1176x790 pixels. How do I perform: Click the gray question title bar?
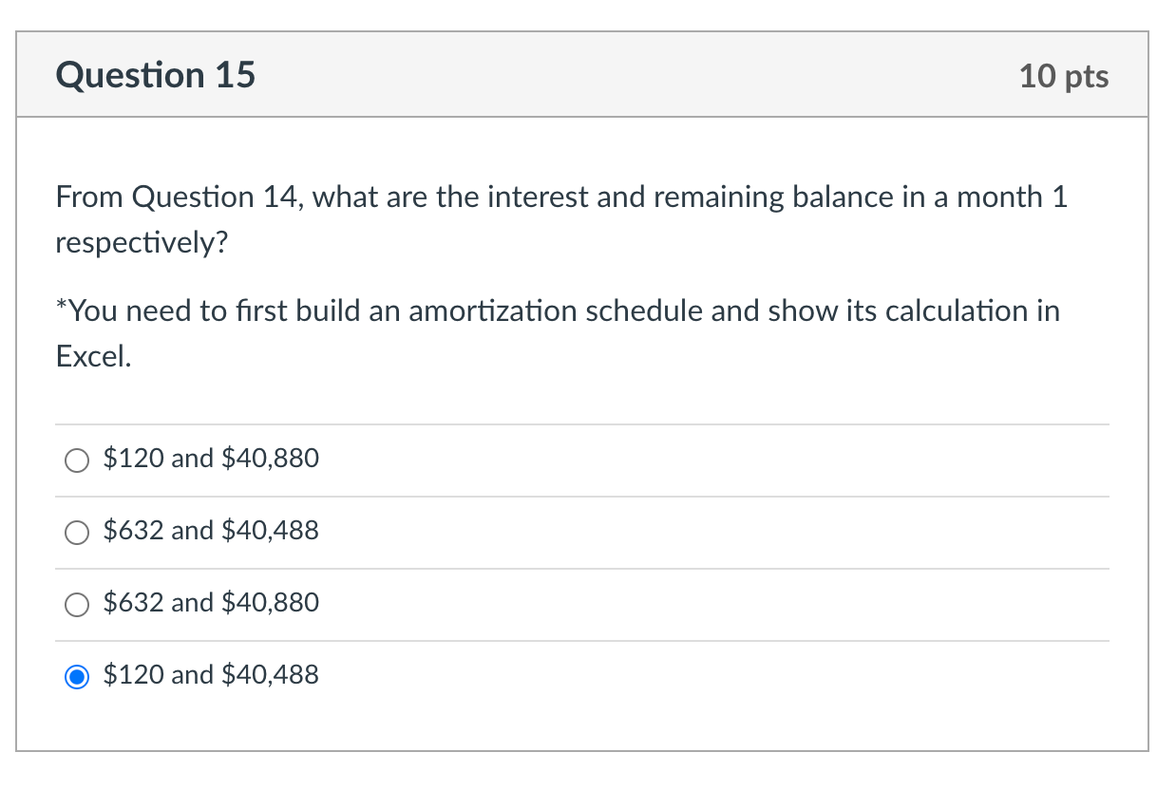click(588, 74)
